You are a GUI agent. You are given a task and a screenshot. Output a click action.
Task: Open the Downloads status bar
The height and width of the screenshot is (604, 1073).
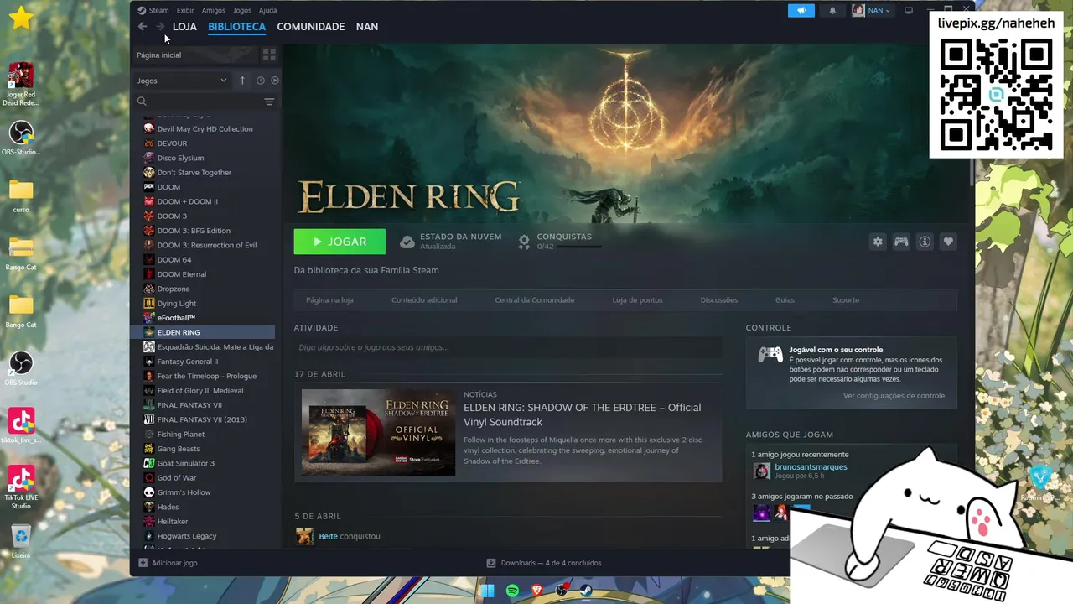point(543,563)
